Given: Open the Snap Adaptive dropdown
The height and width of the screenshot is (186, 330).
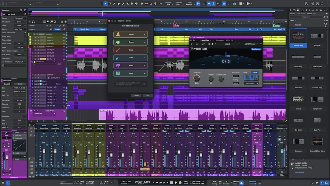Looking at the screenshot, I should (189, 4).
